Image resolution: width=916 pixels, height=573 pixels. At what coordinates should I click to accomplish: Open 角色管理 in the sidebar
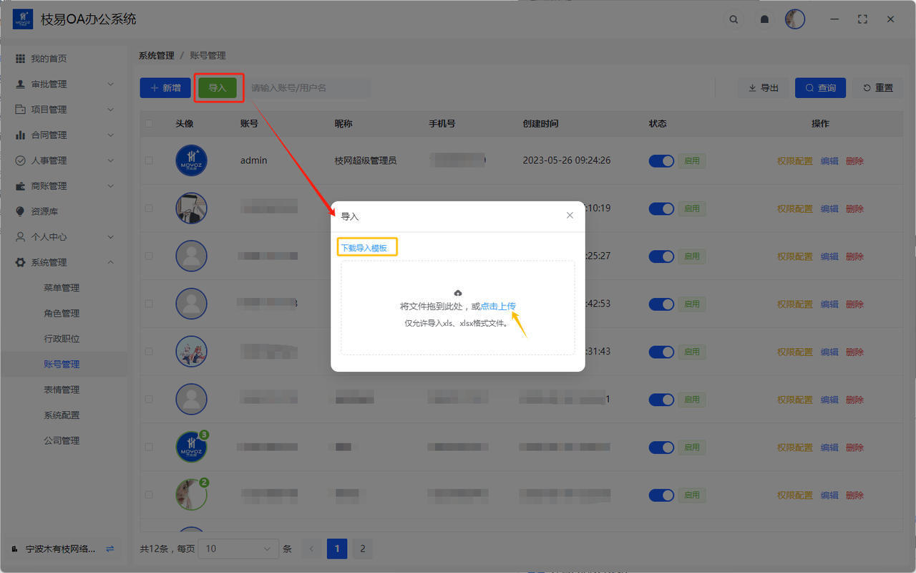62,314
